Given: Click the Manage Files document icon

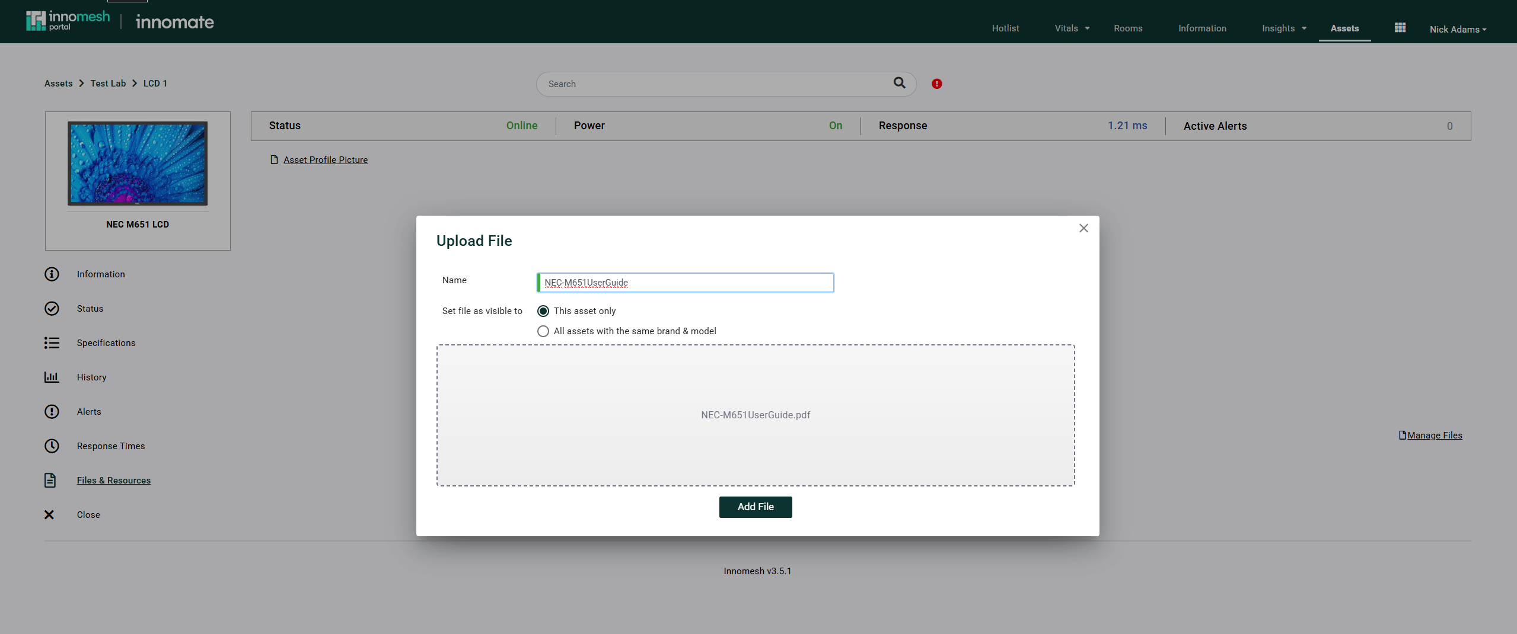Looking at the screenshot, I should pos(1403,435).
